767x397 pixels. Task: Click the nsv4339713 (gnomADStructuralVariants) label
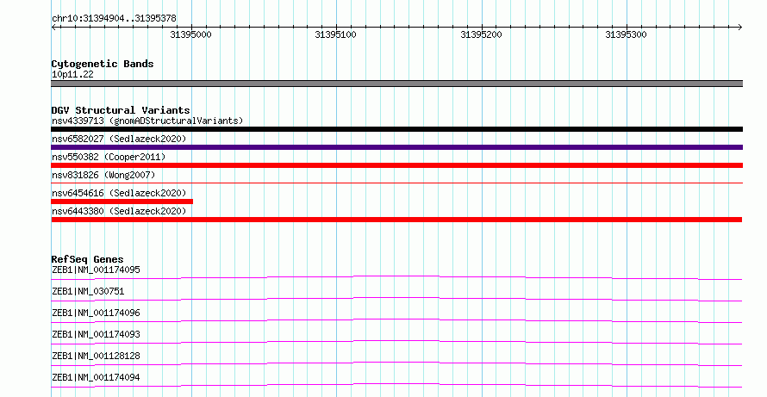coord(147,121)
